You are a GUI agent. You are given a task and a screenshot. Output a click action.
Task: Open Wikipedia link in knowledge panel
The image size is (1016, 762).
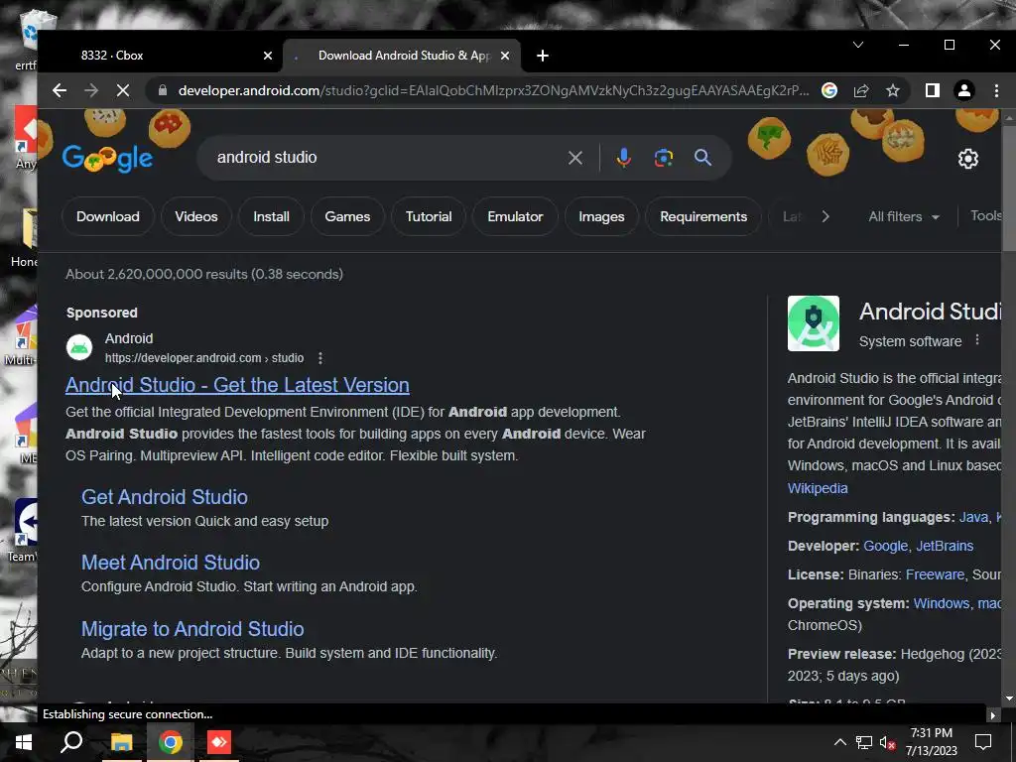(818, 488)
